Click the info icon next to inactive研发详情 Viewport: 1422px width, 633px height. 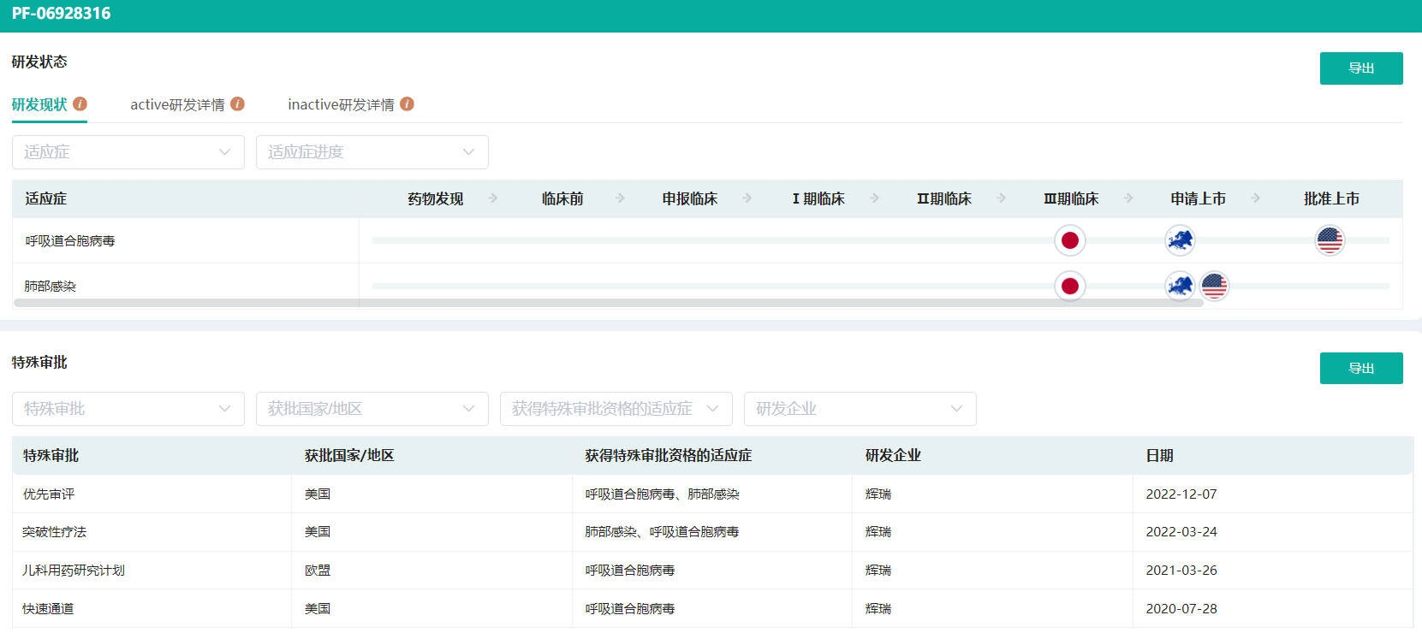pyautogui.click(x=408, y=104)
